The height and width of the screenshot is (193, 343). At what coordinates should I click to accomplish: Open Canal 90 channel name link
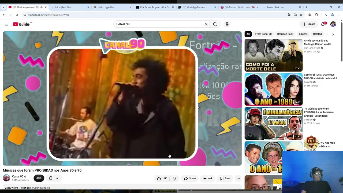point(18,176)
